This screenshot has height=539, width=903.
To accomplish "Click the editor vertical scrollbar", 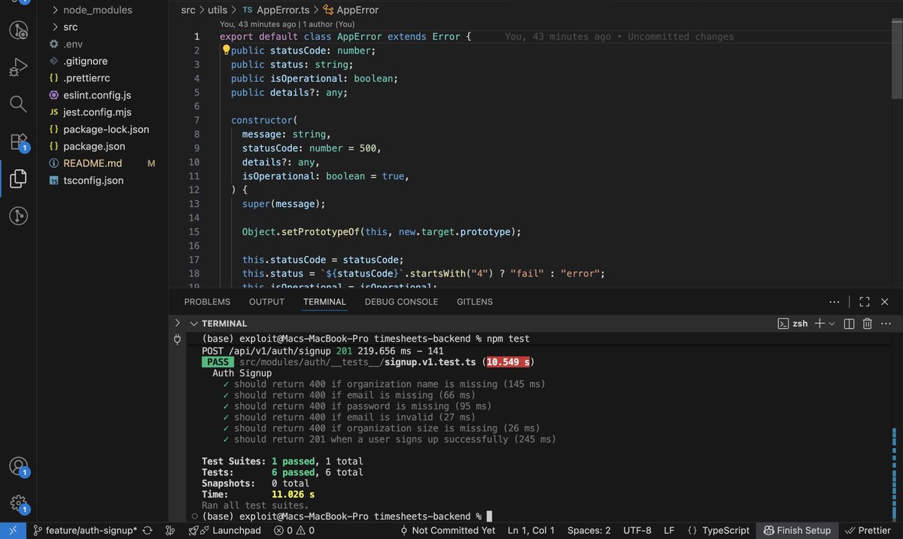I will [896, 60].
